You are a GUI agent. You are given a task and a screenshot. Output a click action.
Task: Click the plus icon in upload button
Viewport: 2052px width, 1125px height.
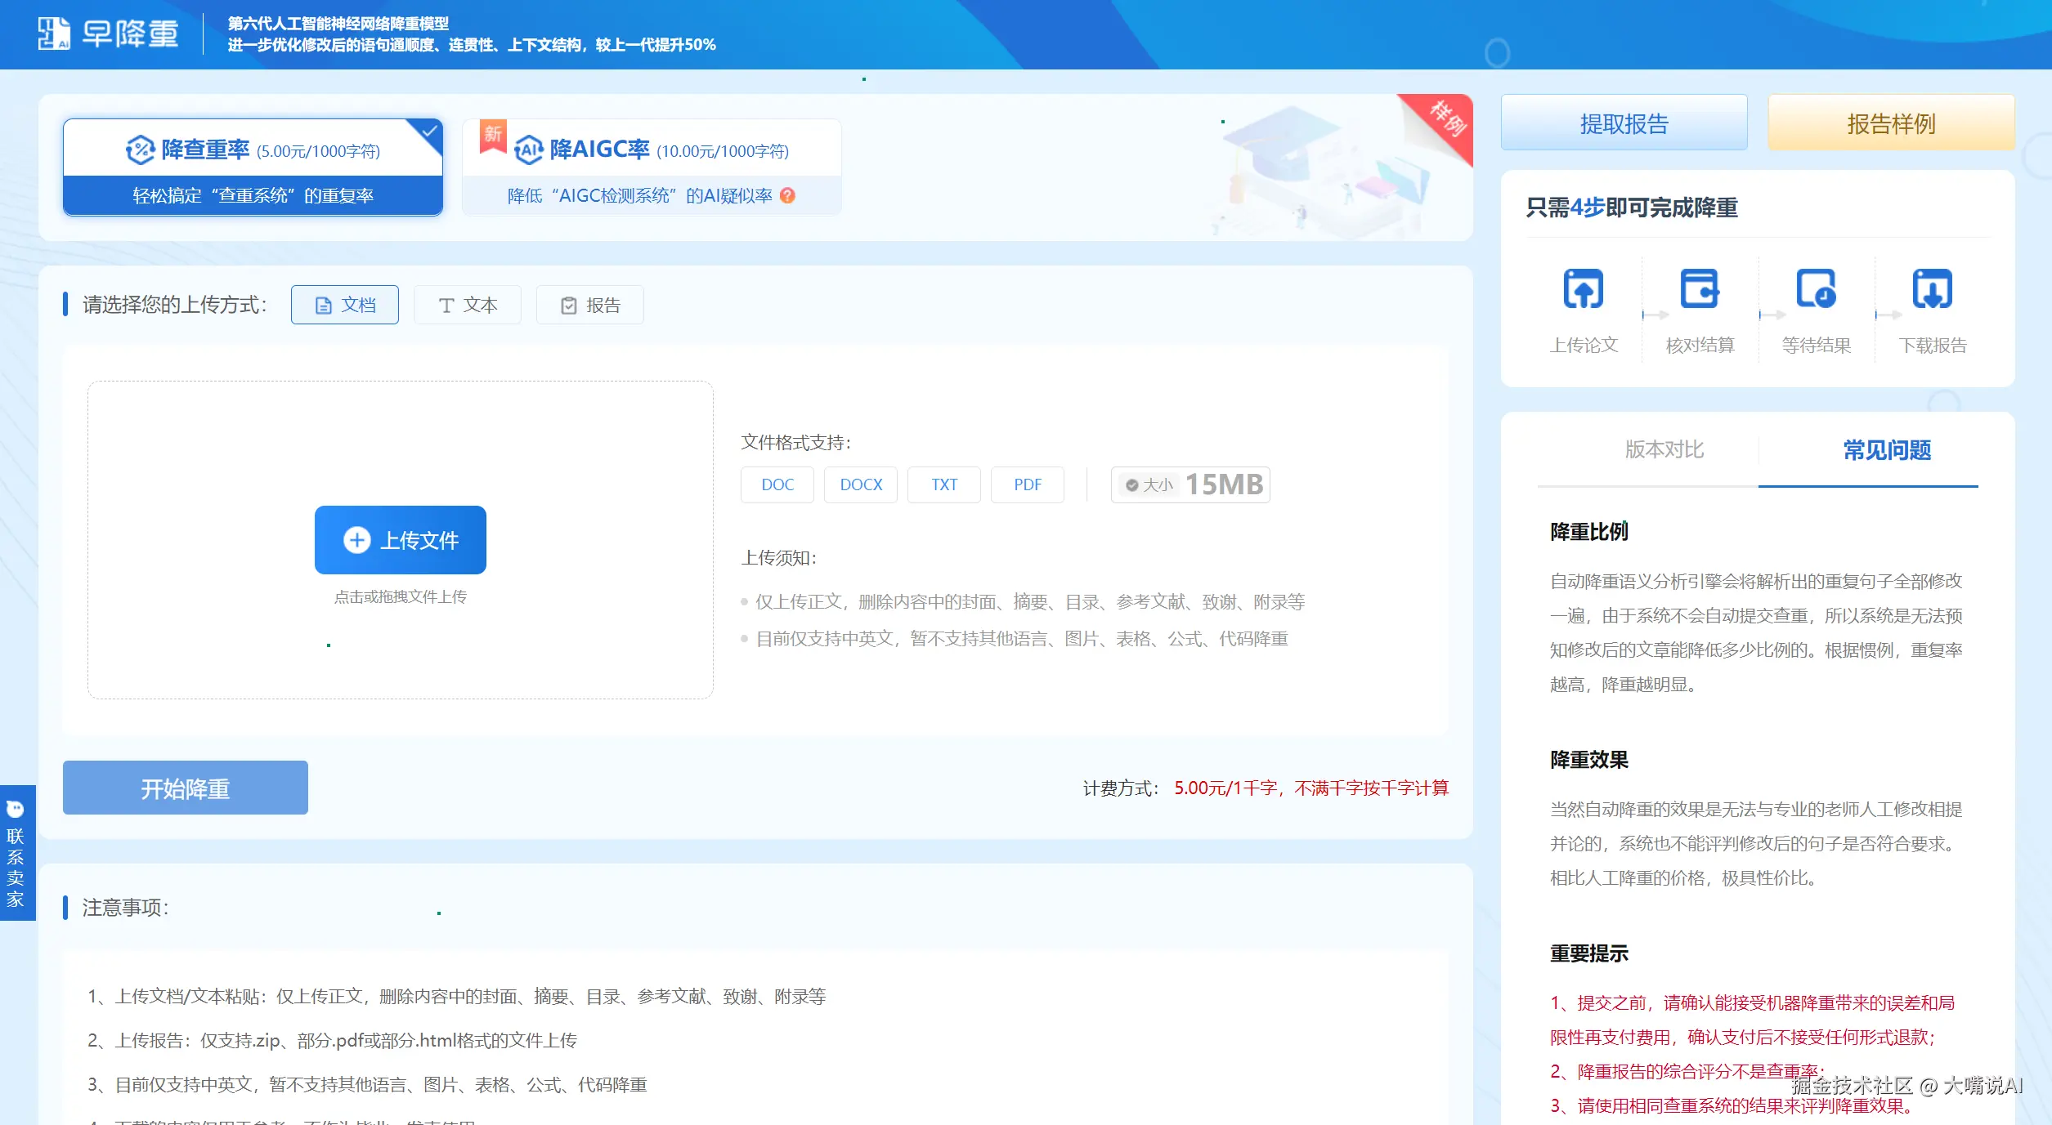[356, 540]
